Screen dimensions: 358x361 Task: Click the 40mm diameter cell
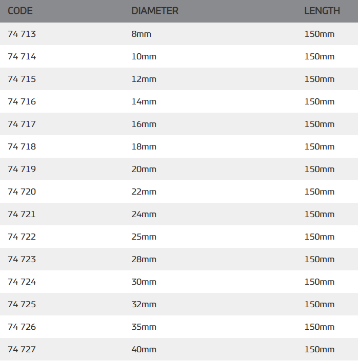[x=144, y=350]
